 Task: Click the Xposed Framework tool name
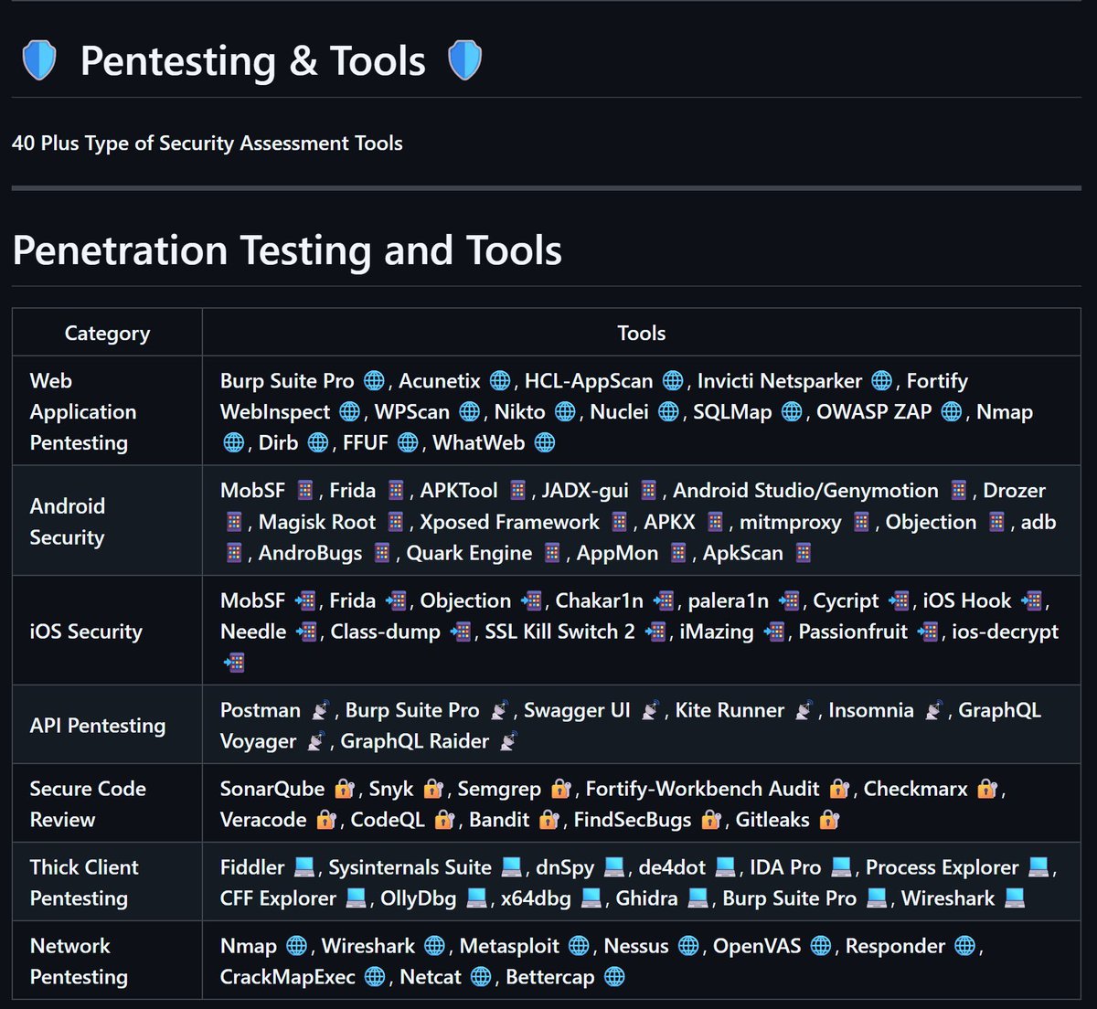509,522
